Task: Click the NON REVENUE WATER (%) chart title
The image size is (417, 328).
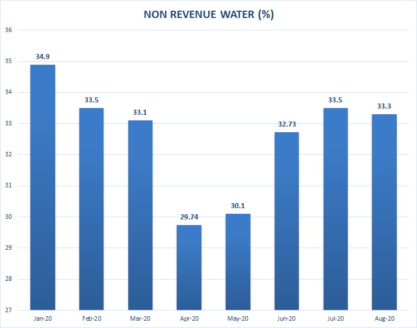Action: [x=208, y=15]
